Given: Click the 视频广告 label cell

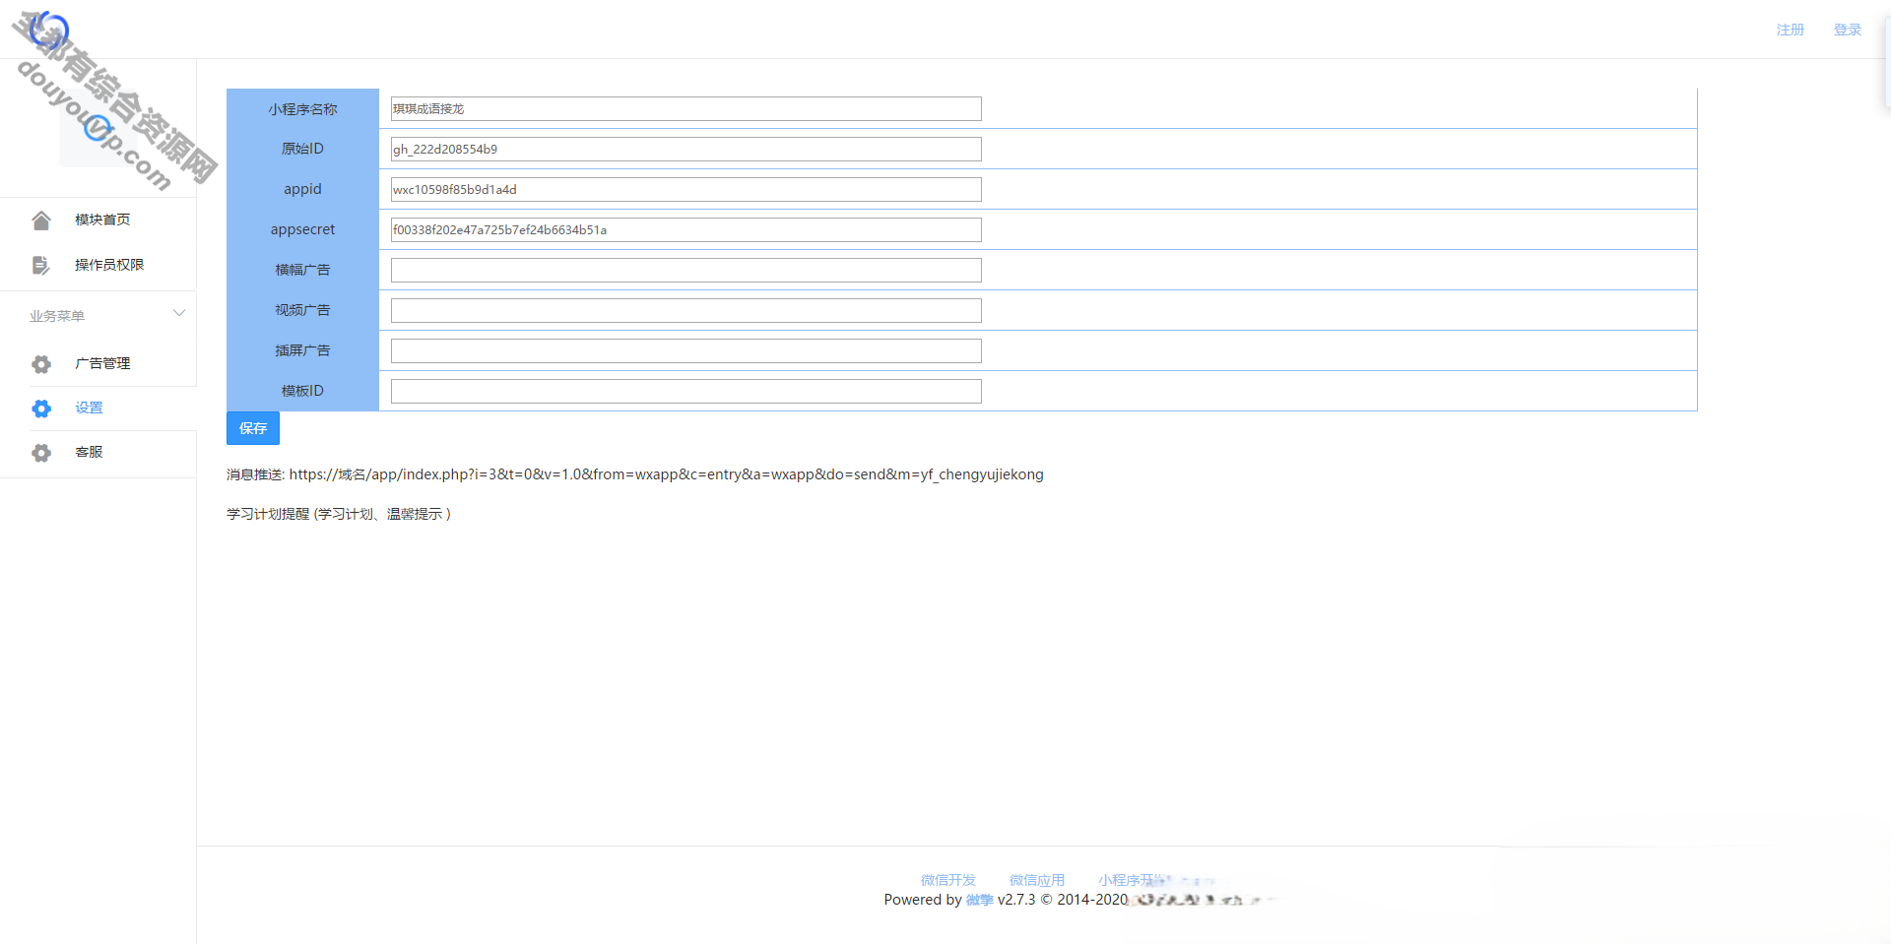Looking at the screenshot, I should (x=302, y=310).
